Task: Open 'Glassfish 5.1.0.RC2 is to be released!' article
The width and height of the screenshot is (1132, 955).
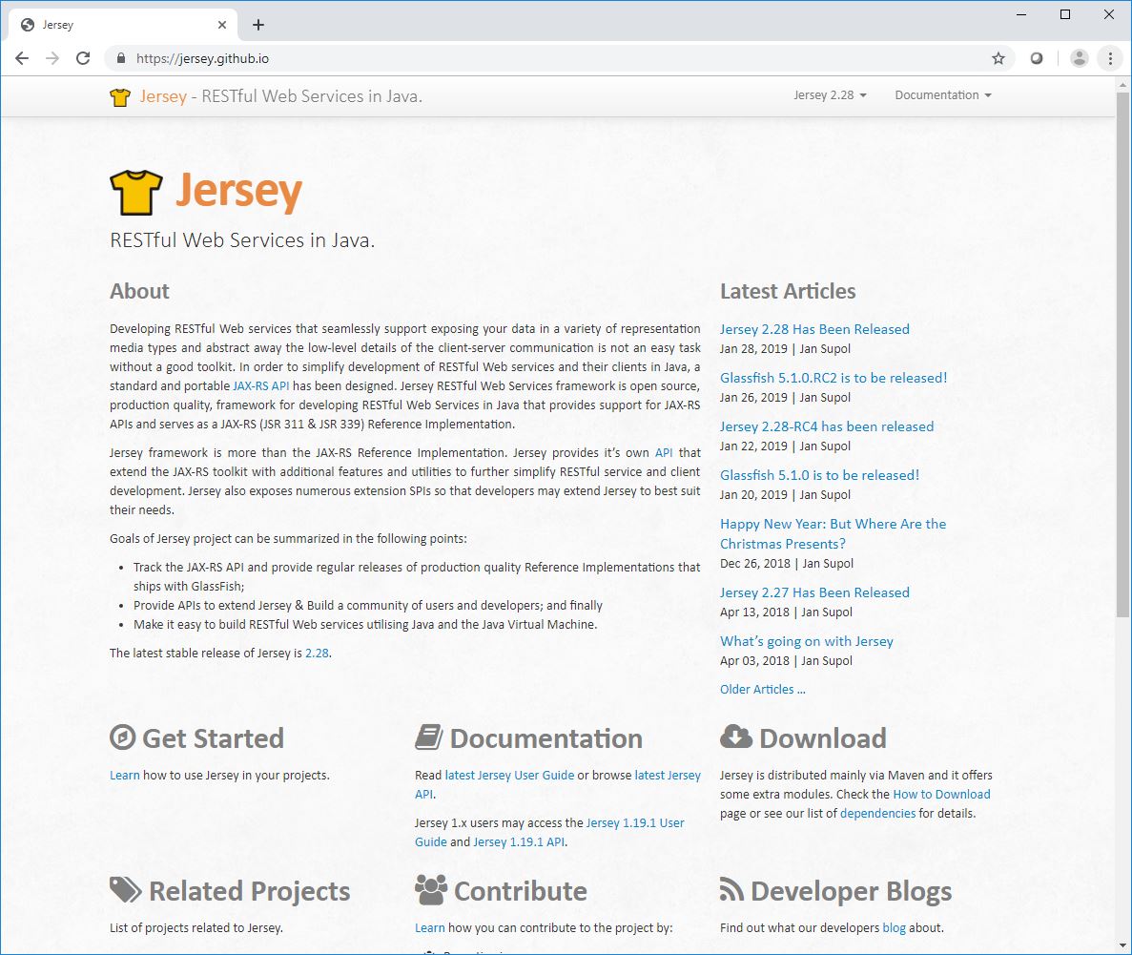Action: click(x=834, y=378)
